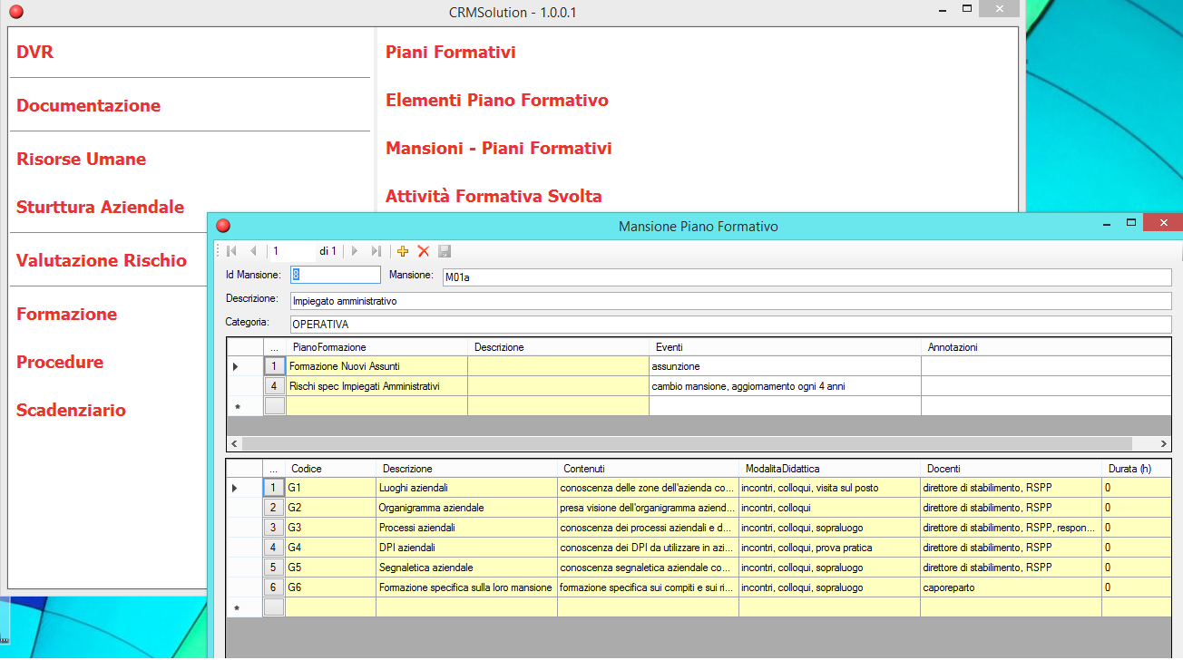The height and width of the screenshot is (660, 1183).
Task: Sort by ModalitaDidattica column header
Action: (829, 469)
